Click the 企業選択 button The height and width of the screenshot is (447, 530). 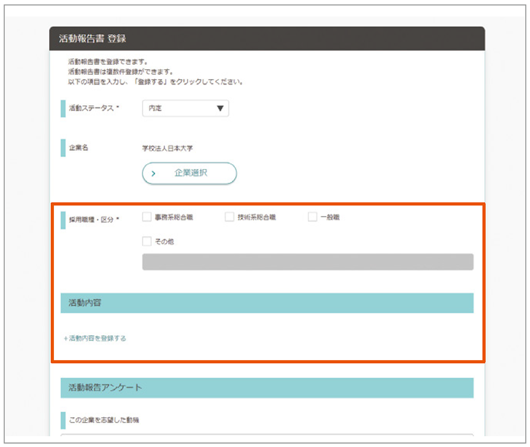(190, 173)
